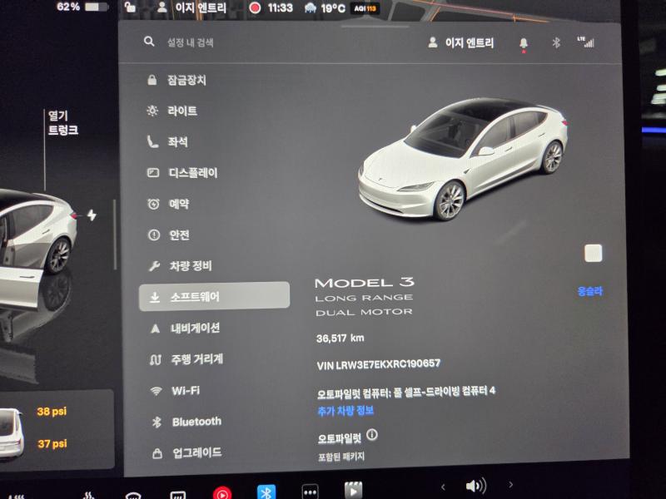
Task: Open notifications via the bell icon
Action: coord(524,43)
